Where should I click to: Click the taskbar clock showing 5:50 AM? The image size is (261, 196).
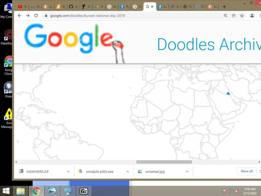coord(250,191)
